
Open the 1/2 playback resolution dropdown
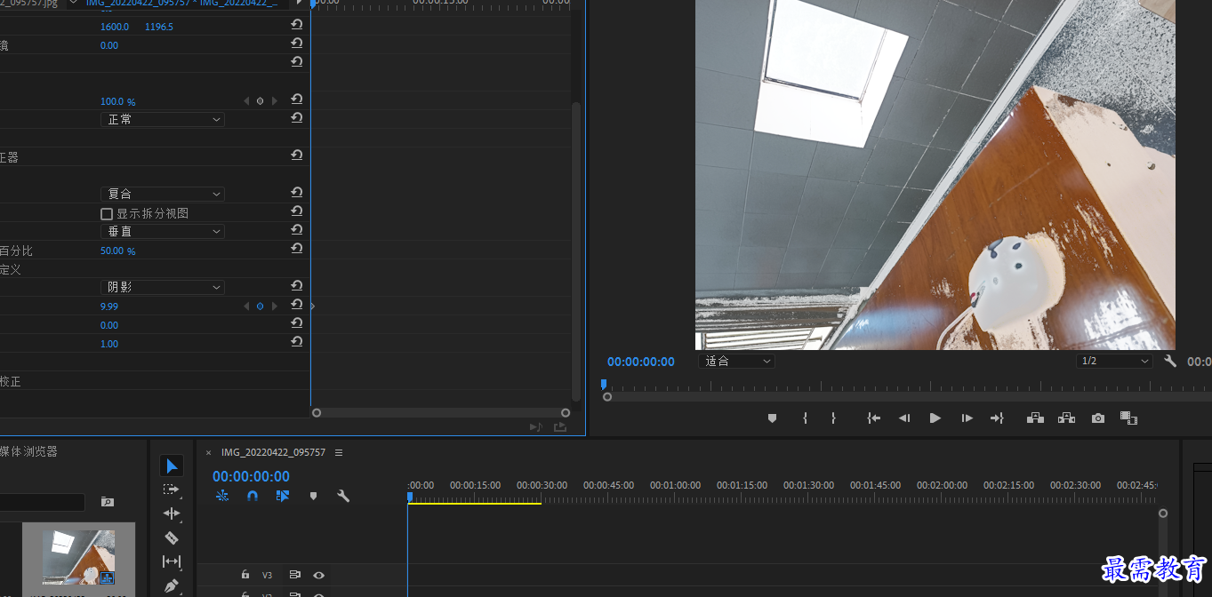[1114, 361]
